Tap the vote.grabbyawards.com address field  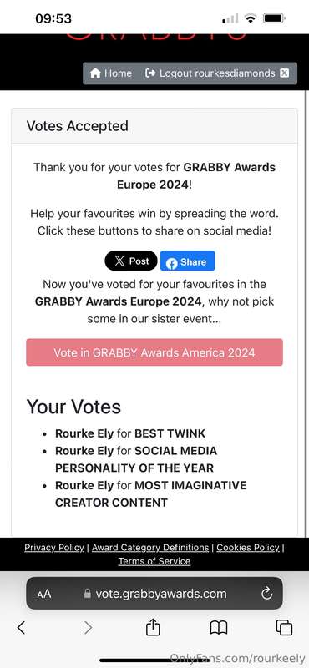point(154,594)
